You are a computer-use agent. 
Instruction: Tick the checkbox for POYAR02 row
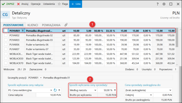point(6,35)
